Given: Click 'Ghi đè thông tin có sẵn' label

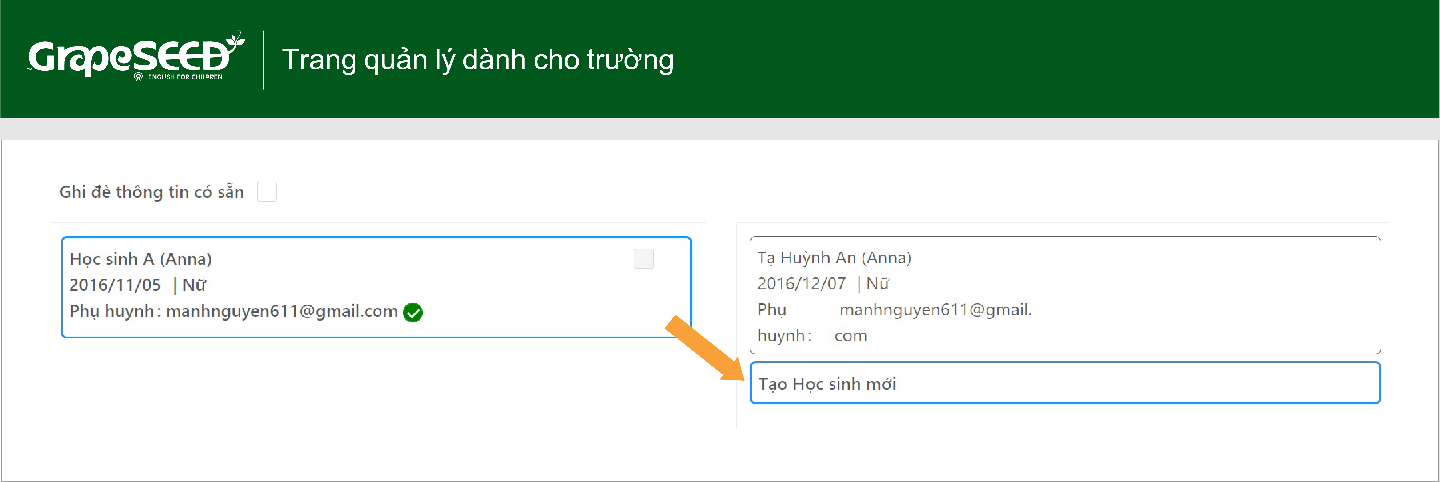Looking at the screenshot, I should coord(151,192).
